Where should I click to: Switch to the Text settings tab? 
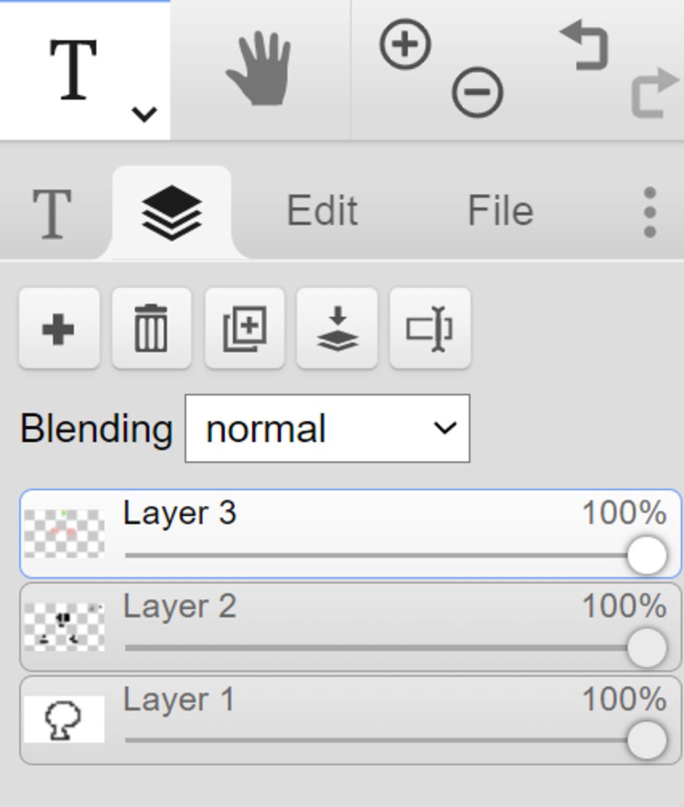(x=52, y=214)
